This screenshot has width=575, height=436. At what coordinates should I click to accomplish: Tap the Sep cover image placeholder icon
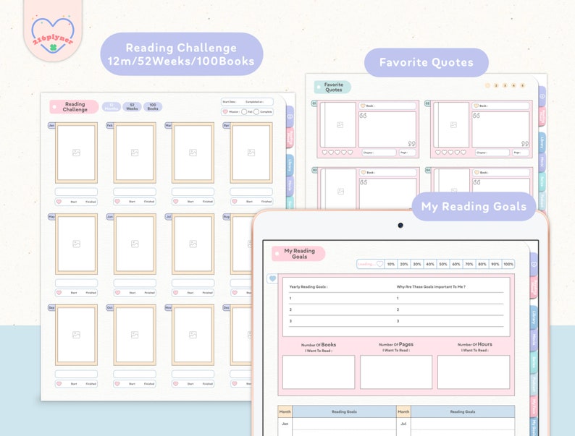[76, 335]
